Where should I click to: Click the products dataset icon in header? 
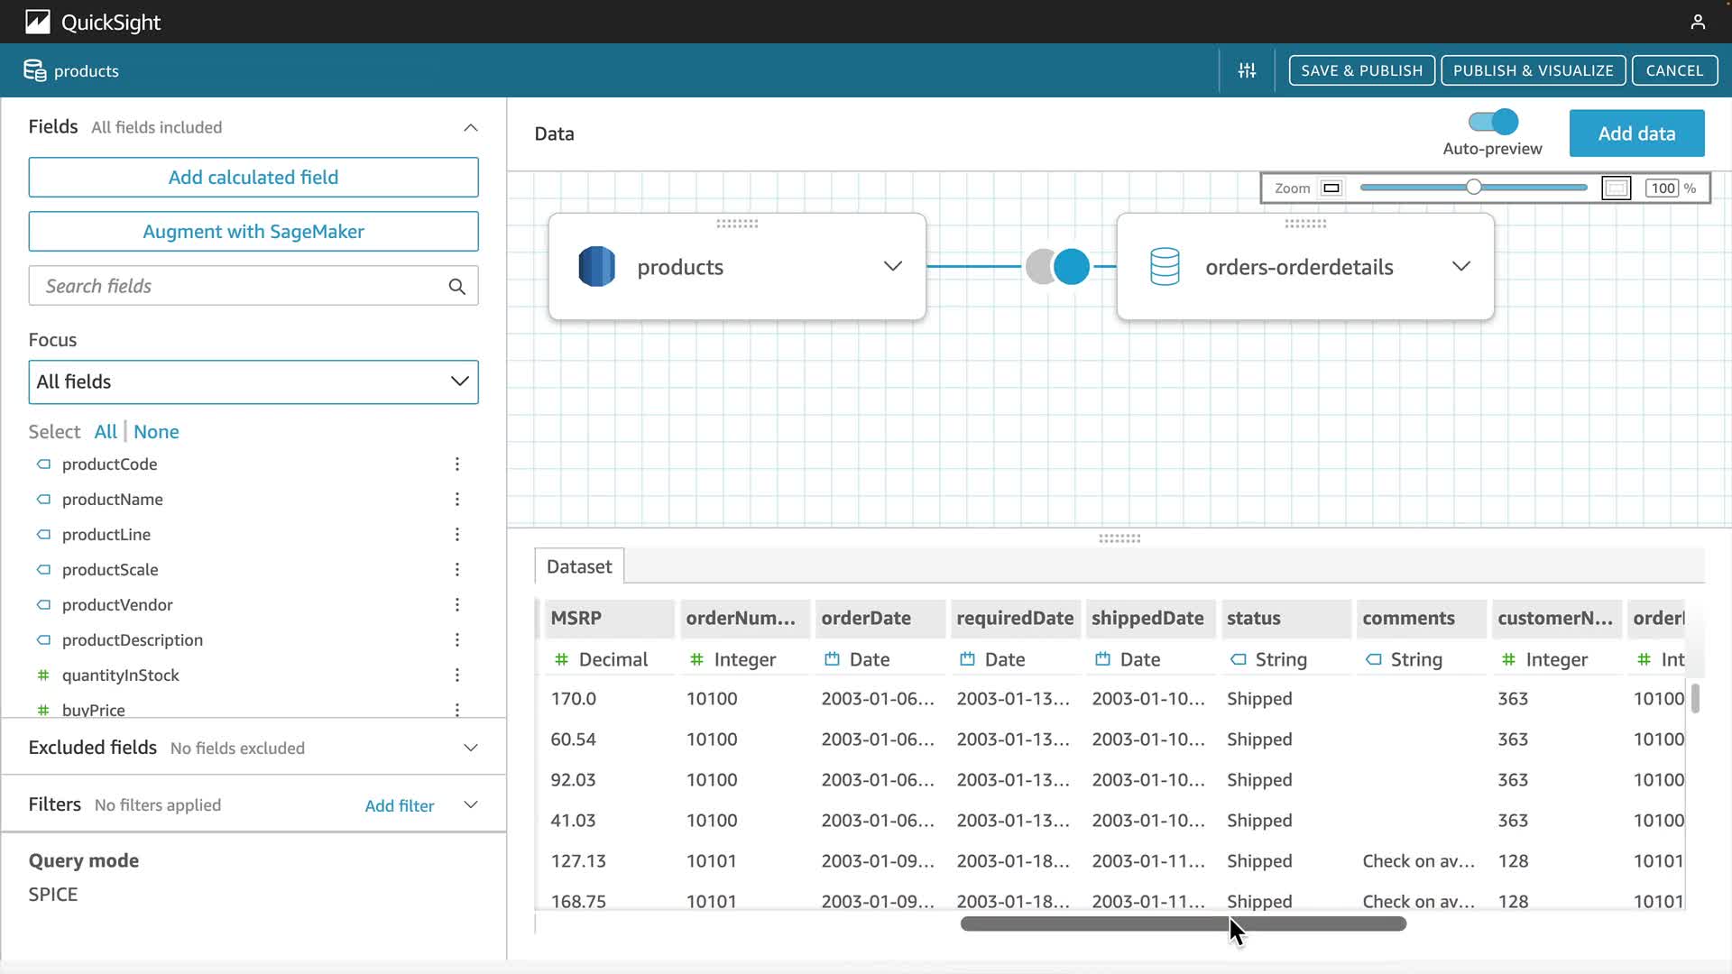coord(35,70)
